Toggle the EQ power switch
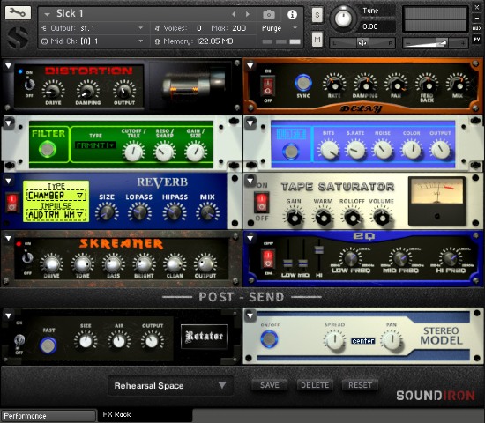This screenshot has width=485, height=423. [x=268, y=258]
